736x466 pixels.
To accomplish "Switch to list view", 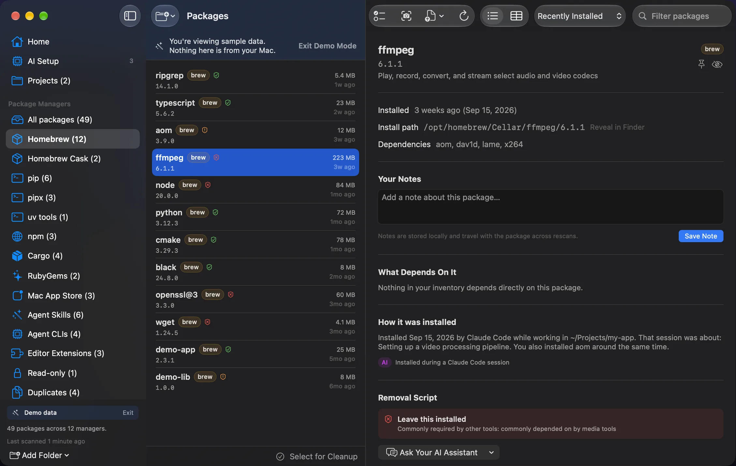I will [x=493, y=16].
